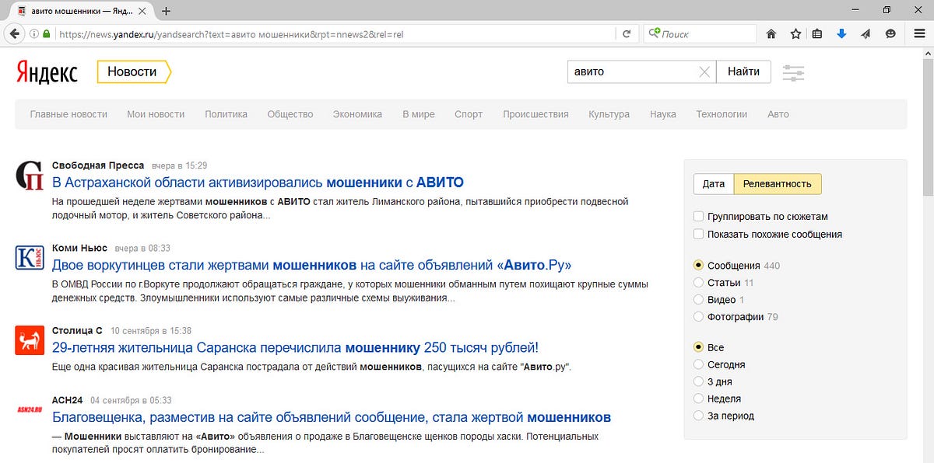This screenshot has height=463, width=934.
Task: Click the clipboard reading-list icon
Action: pyautogui.click(x=818, y=33)
